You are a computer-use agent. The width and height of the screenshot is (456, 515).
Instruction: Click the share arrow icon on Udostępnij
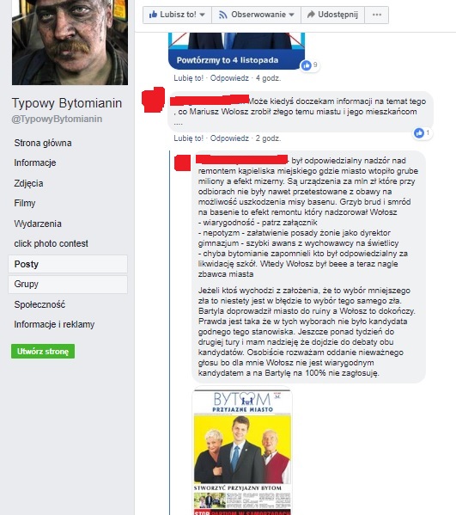click(311, 15)
